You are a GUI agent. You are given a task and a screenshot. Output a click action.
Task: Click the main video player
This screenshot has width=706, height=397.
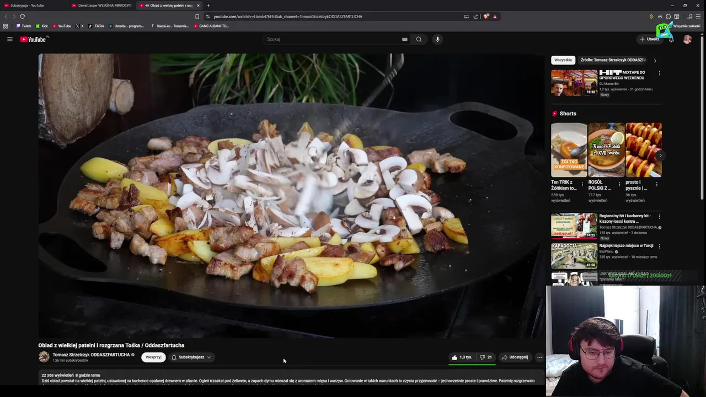(291, 196)
